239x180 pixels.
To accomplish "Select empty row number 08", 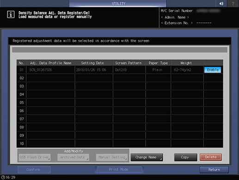I will point(120,127).
